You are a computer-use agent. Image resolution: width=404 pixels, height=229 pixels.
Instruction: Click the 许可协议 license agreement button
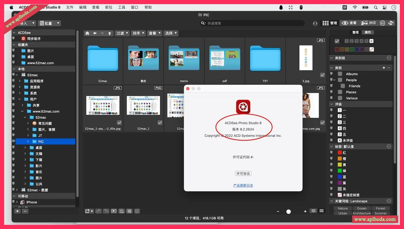pyautogui.click(x=243, y=173)
